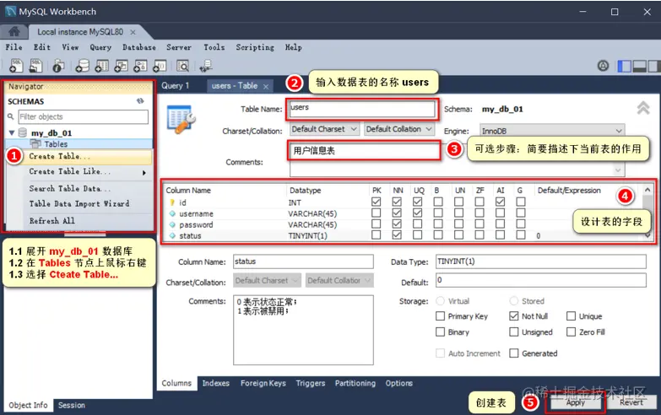The width and height of the screenshot is (661, 415).
Task: Choose Table Data Import Wizard
Action: pos(79,203)
